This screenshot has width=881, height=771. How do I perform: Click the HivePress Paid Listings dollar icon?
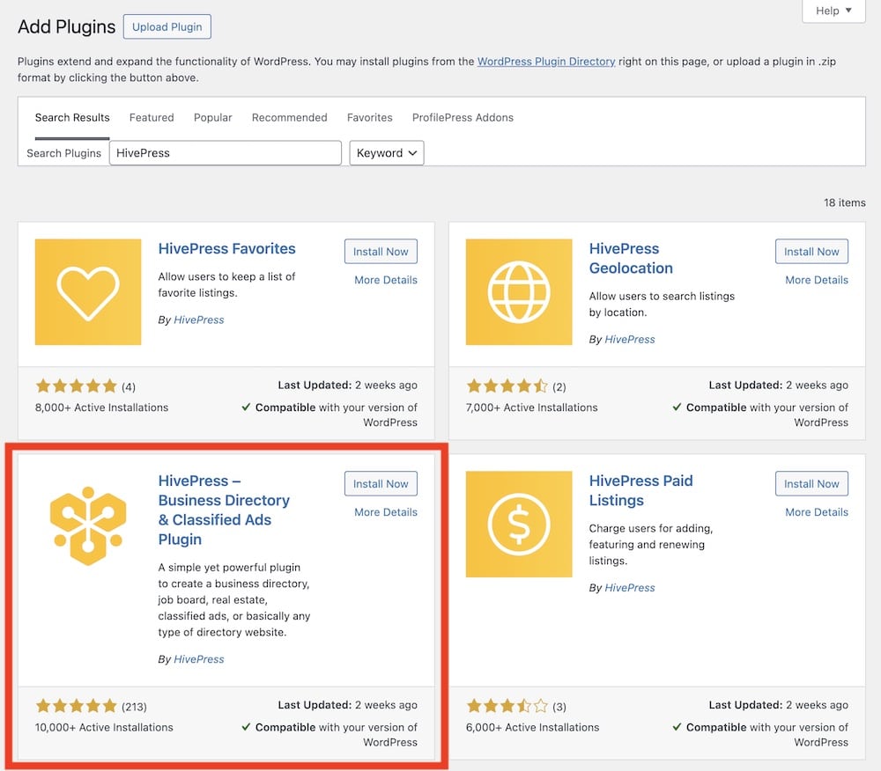519,524
